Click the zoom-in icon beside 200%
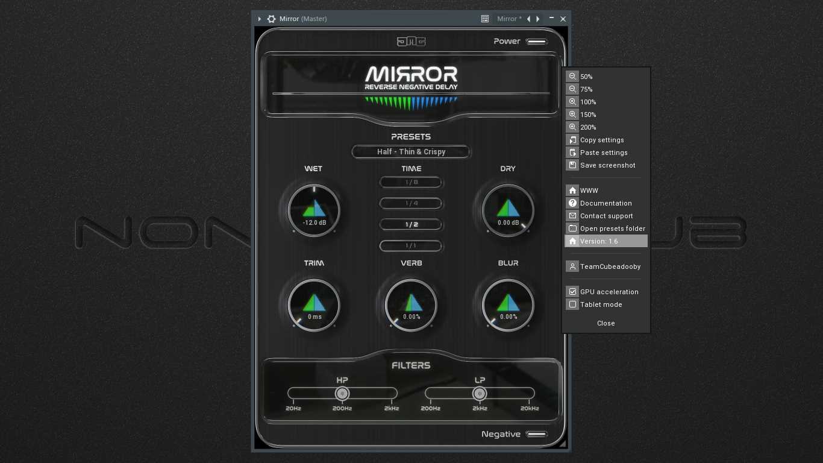The height and width of the screenshot is (463, 823). [572, 127]
